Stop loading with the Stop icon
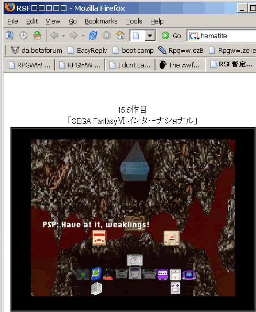This screenshot has width=256, height=312. pyautogui.click(x=107, y=36)
